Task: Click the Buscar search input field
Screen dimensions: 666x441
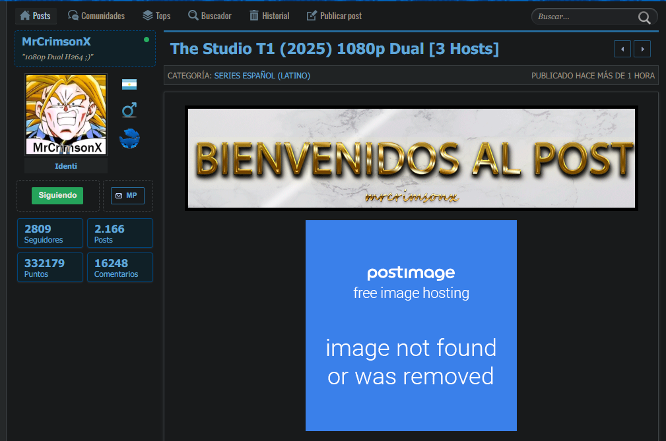Action: tap(585, 16)
